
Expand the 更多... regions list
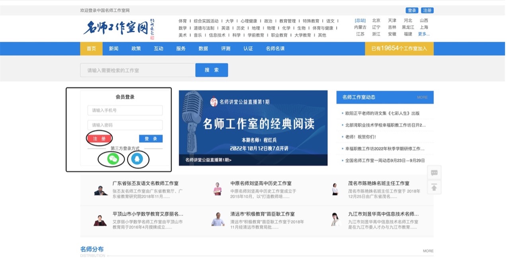point(423,34)
